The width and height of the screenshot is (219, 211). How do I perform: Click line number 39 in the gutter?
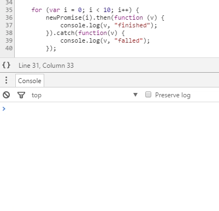pos(9,40)
